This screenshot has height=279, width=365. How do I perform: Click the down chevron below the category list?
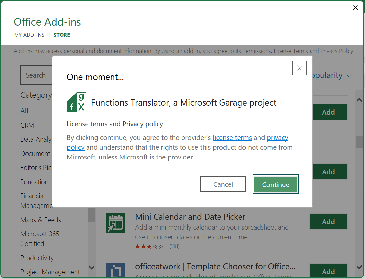(92, 268)
